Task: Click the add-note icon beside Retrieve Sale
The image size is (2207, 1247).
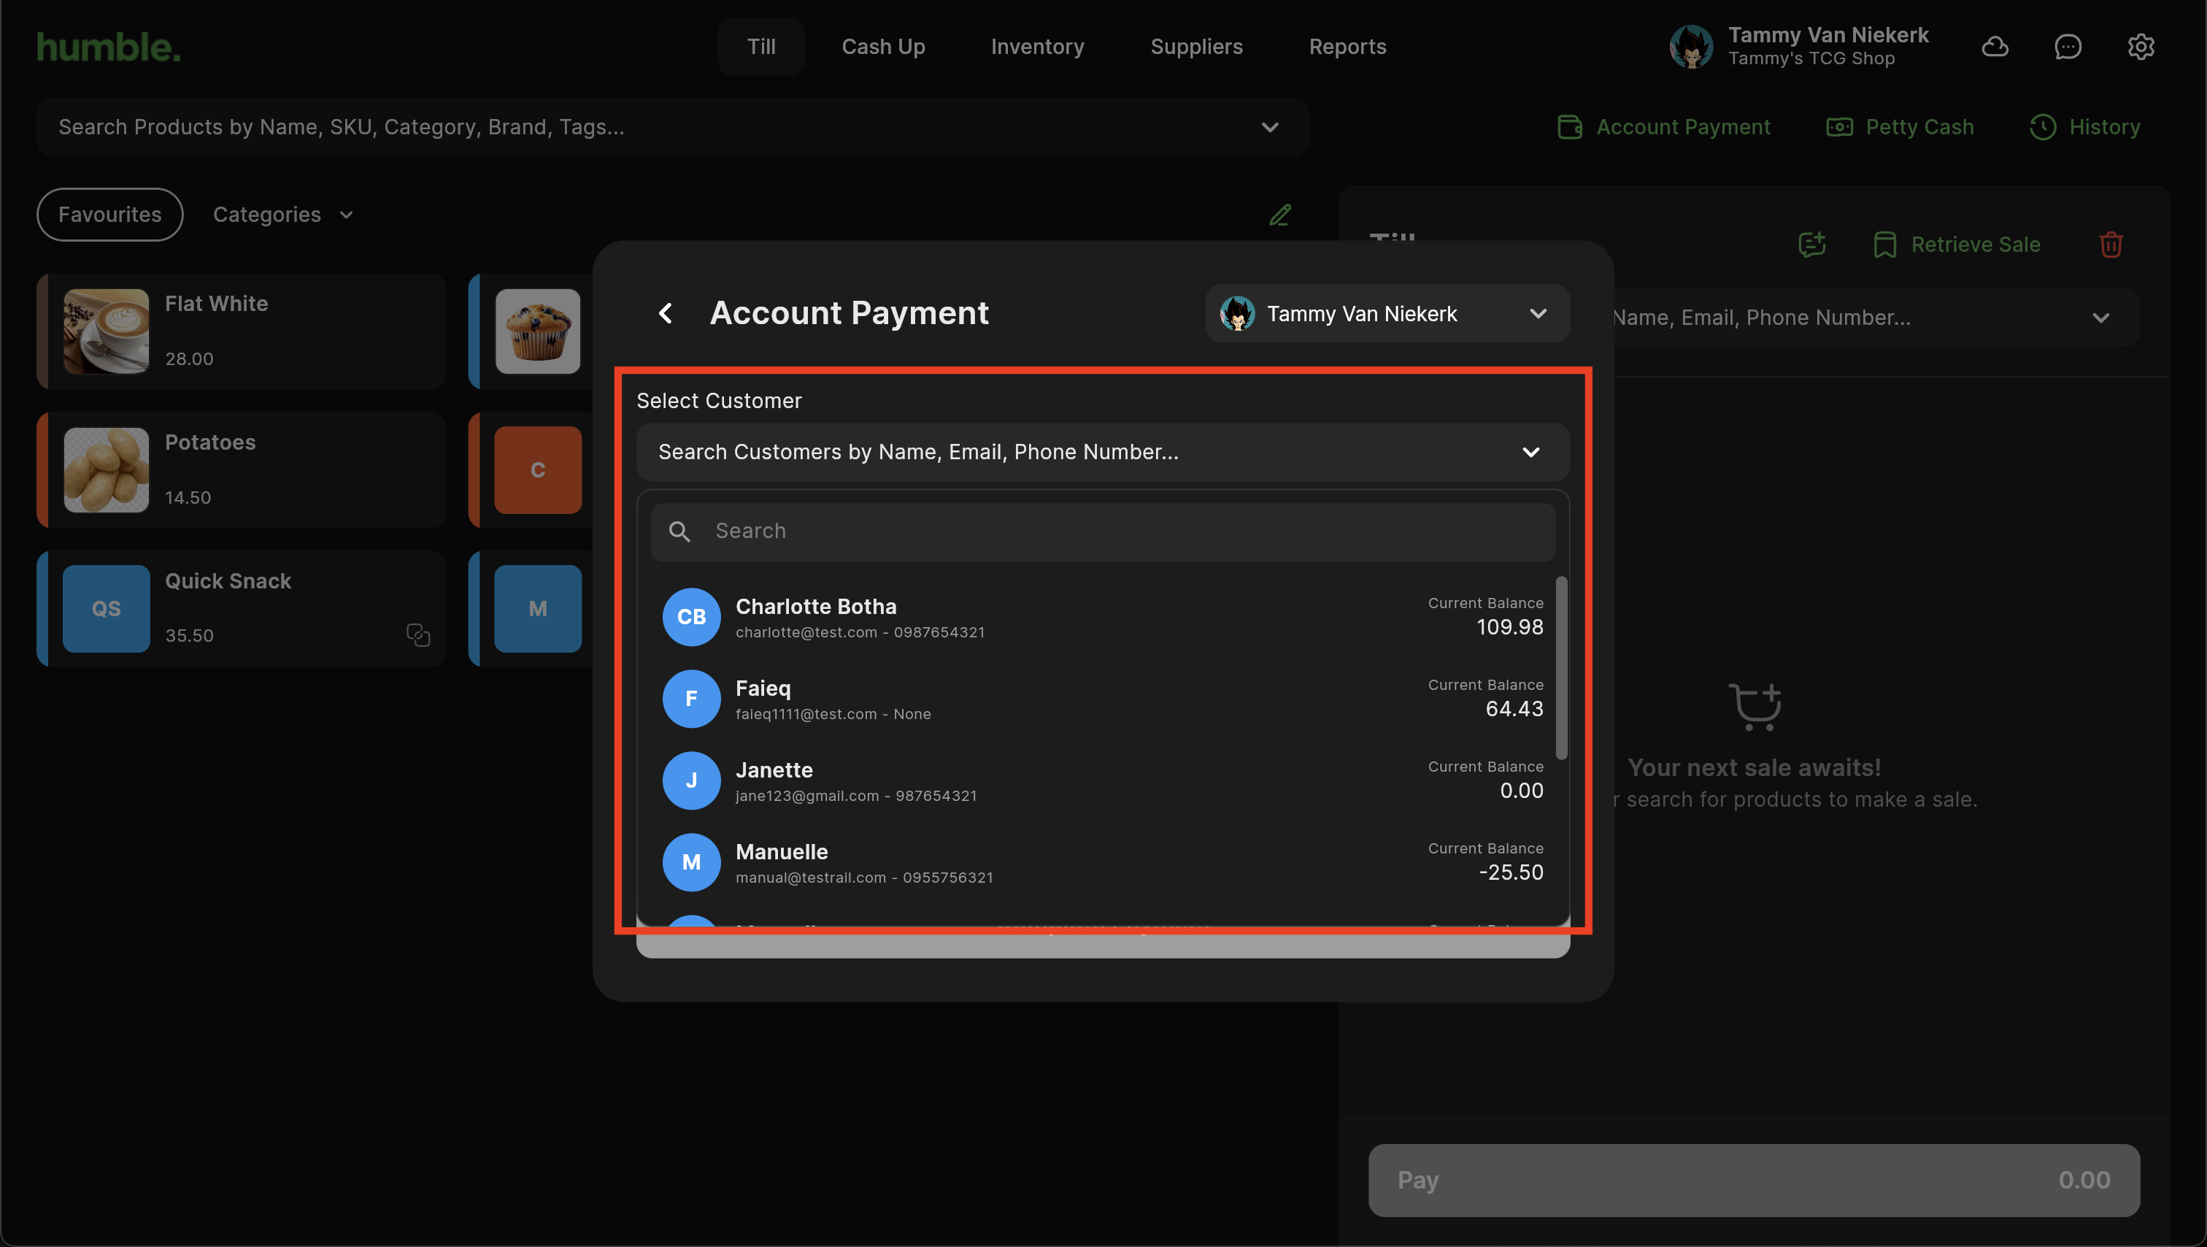Action: [x=1811, y=245]
